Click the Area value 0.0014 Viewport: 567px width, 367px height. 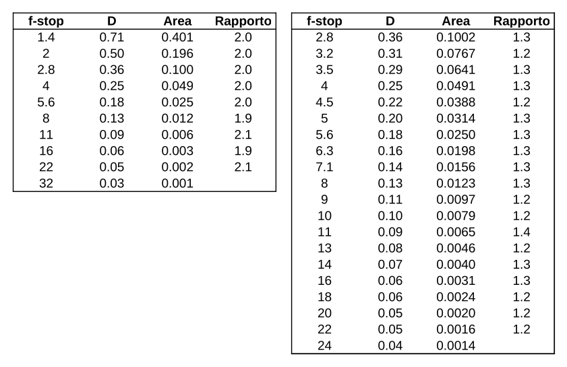tap(456, 345)
